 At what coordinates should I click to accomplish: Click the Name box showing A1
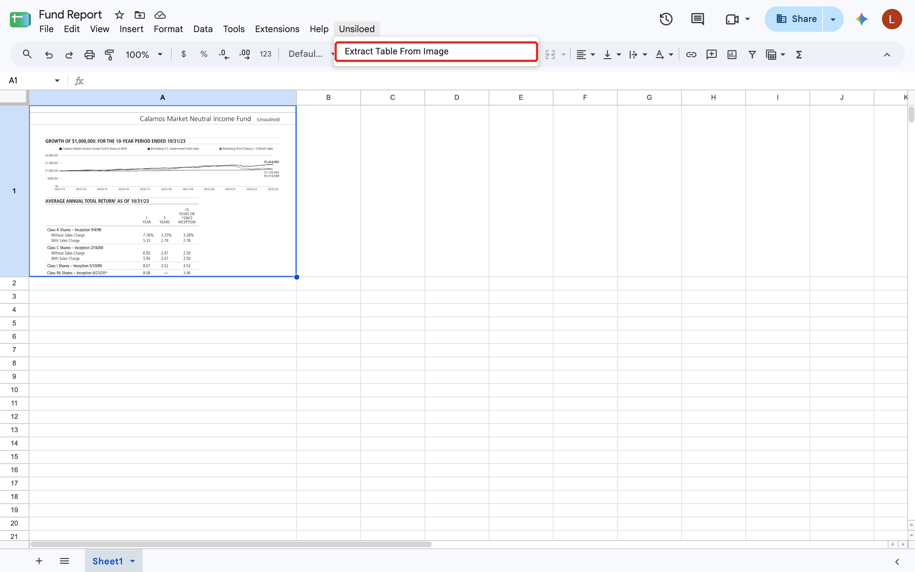(34, 80)
